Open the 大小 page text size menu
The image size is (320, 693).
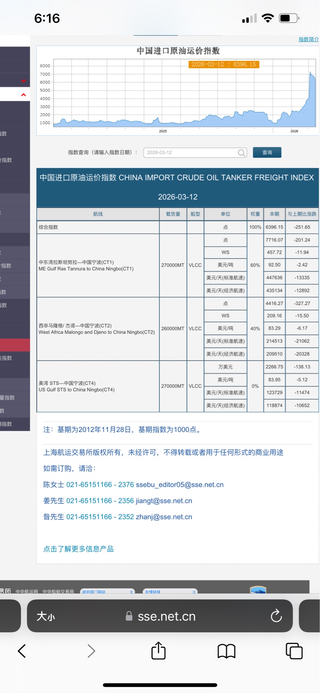(x=46, y=616)
